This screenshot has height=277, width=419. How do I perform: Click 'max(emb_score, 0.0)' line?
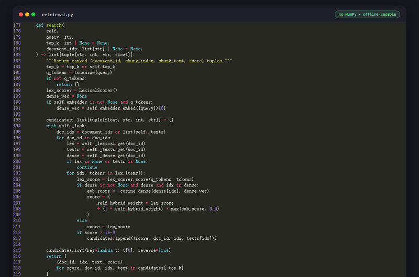coord(158,209)
